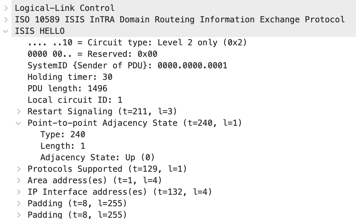The width and height of the screenshot is (356, 219).
Task: Select the Type: 240 field
Action: pos(63,134)
